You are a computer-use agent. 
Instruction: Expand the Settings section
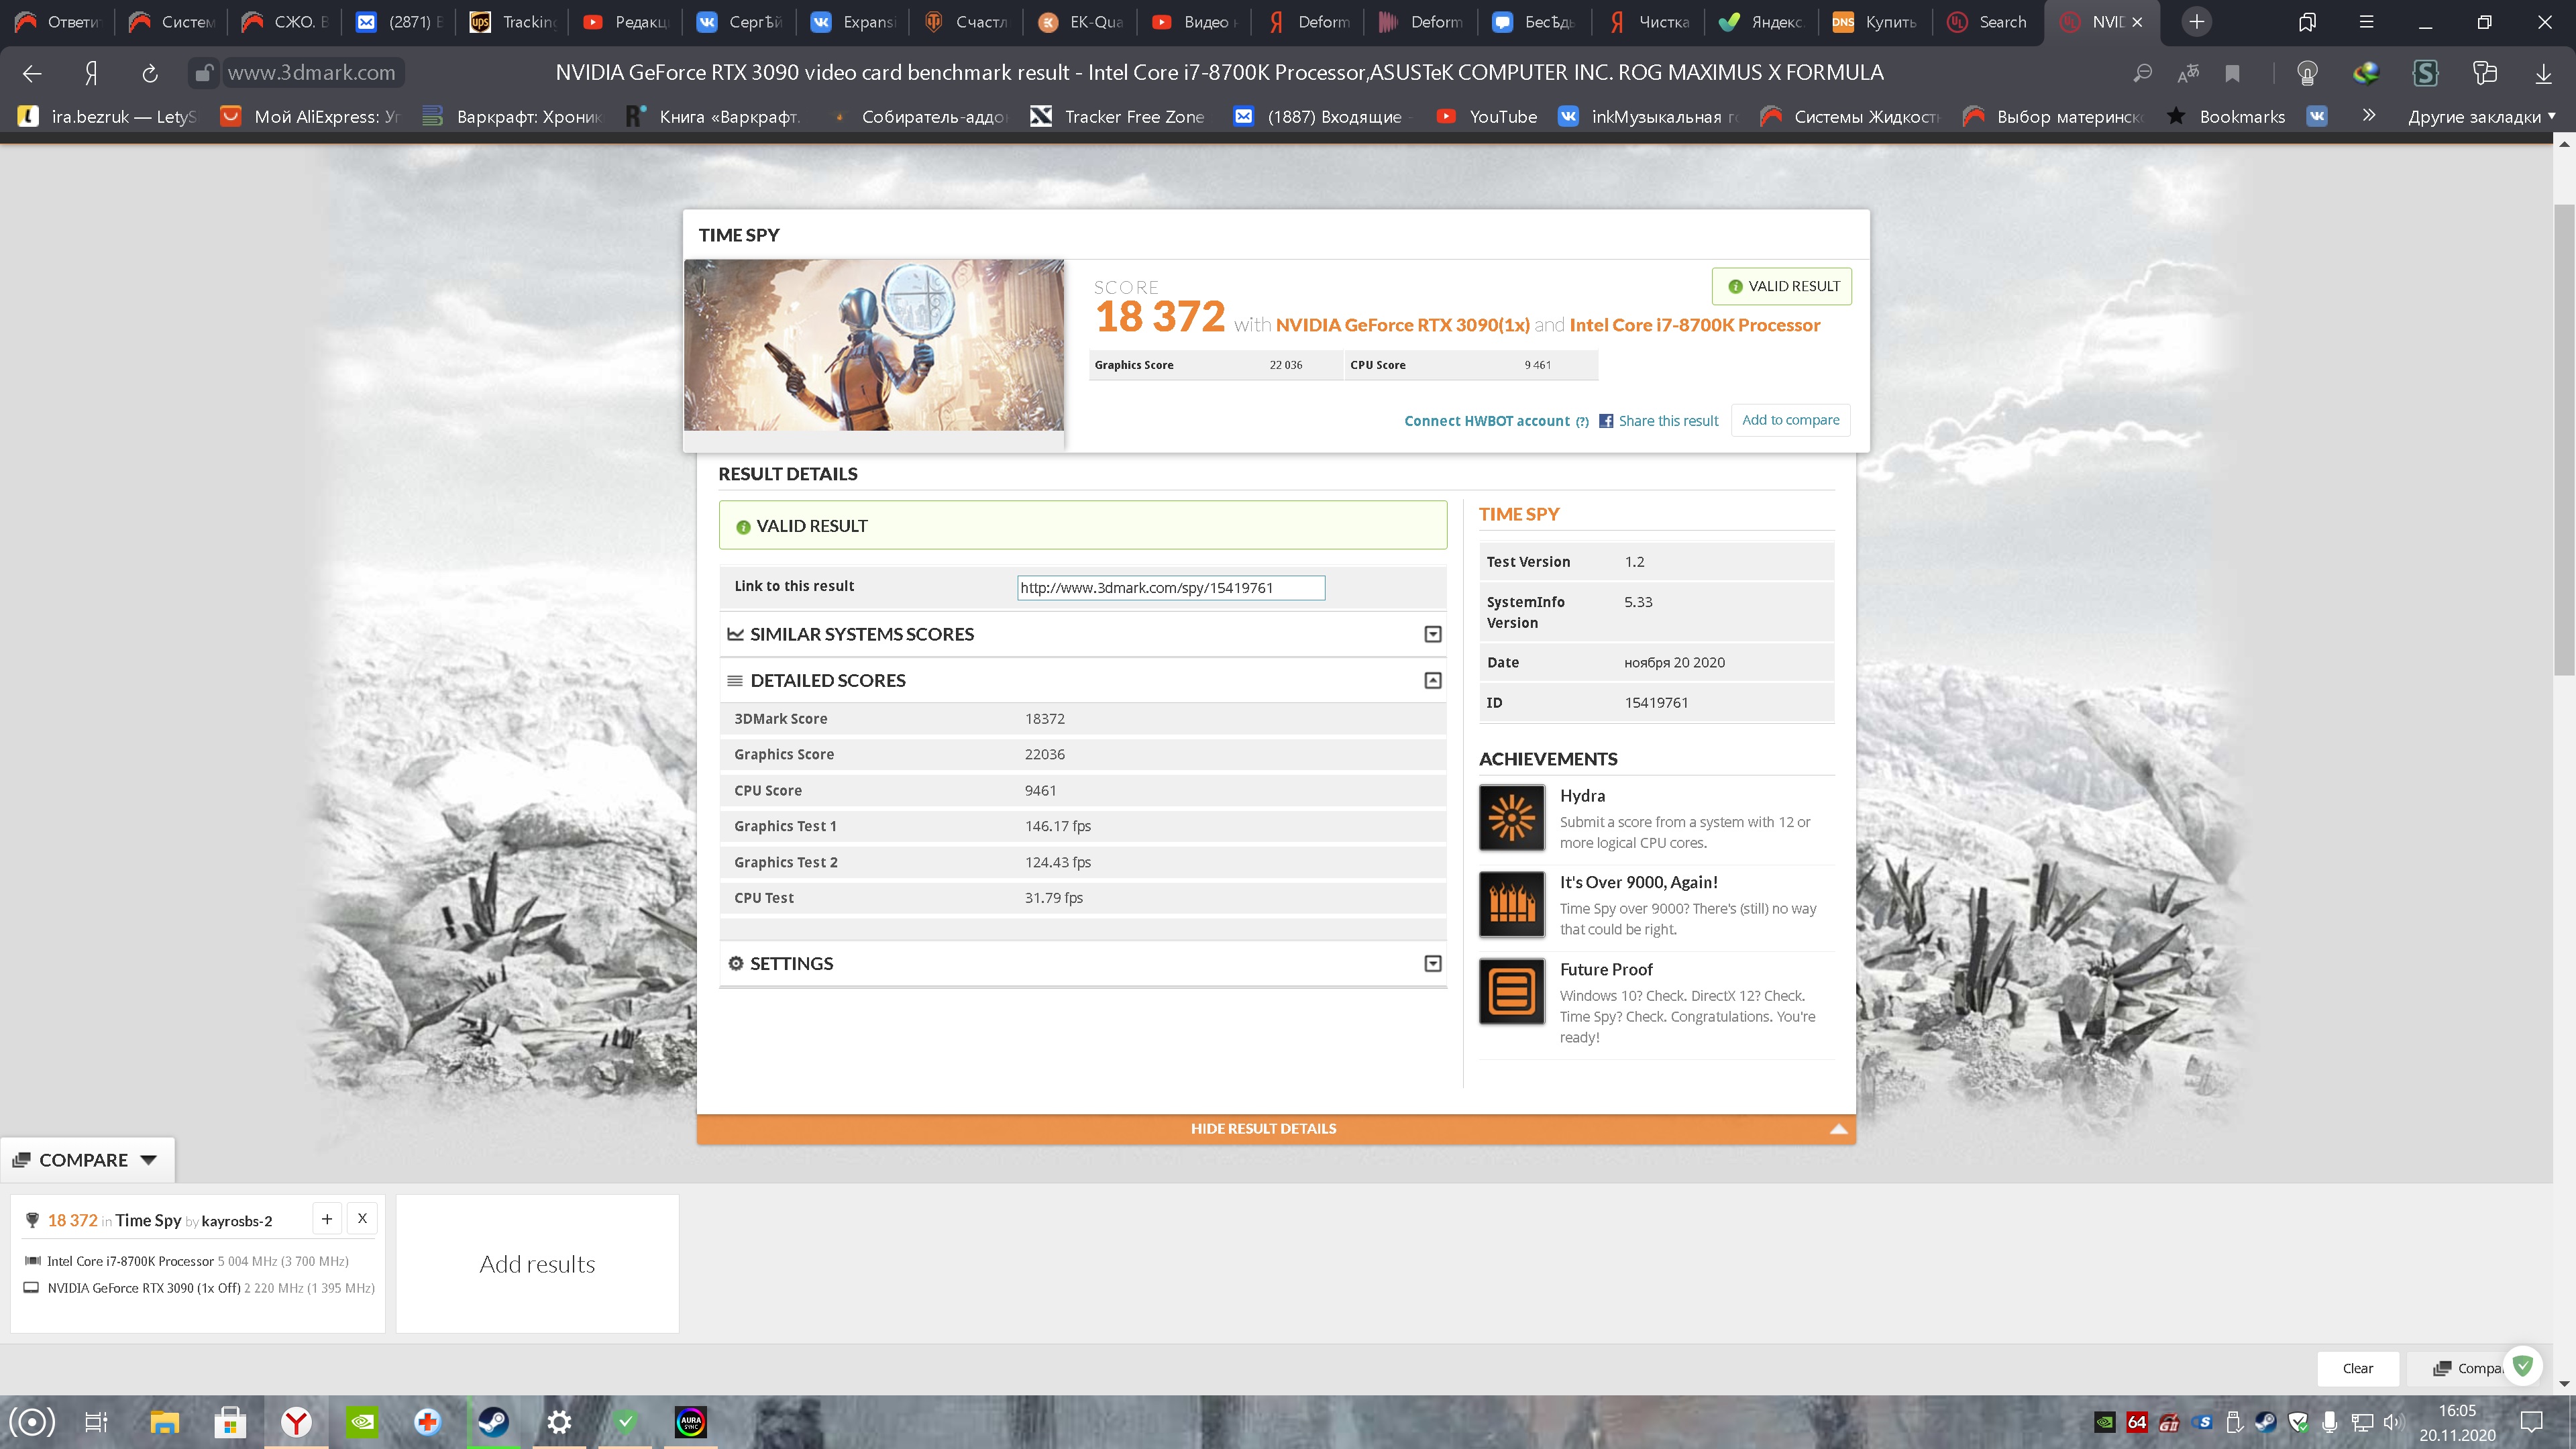pos(1432,963)
